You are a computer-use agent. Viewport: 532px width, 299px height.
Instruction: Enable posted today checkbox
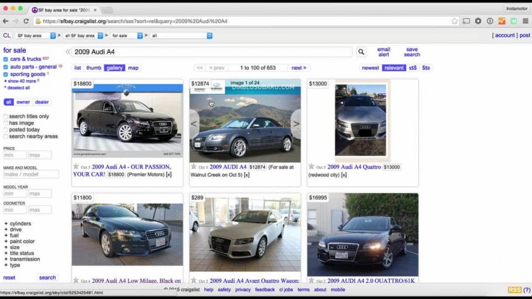pos(5,130)
